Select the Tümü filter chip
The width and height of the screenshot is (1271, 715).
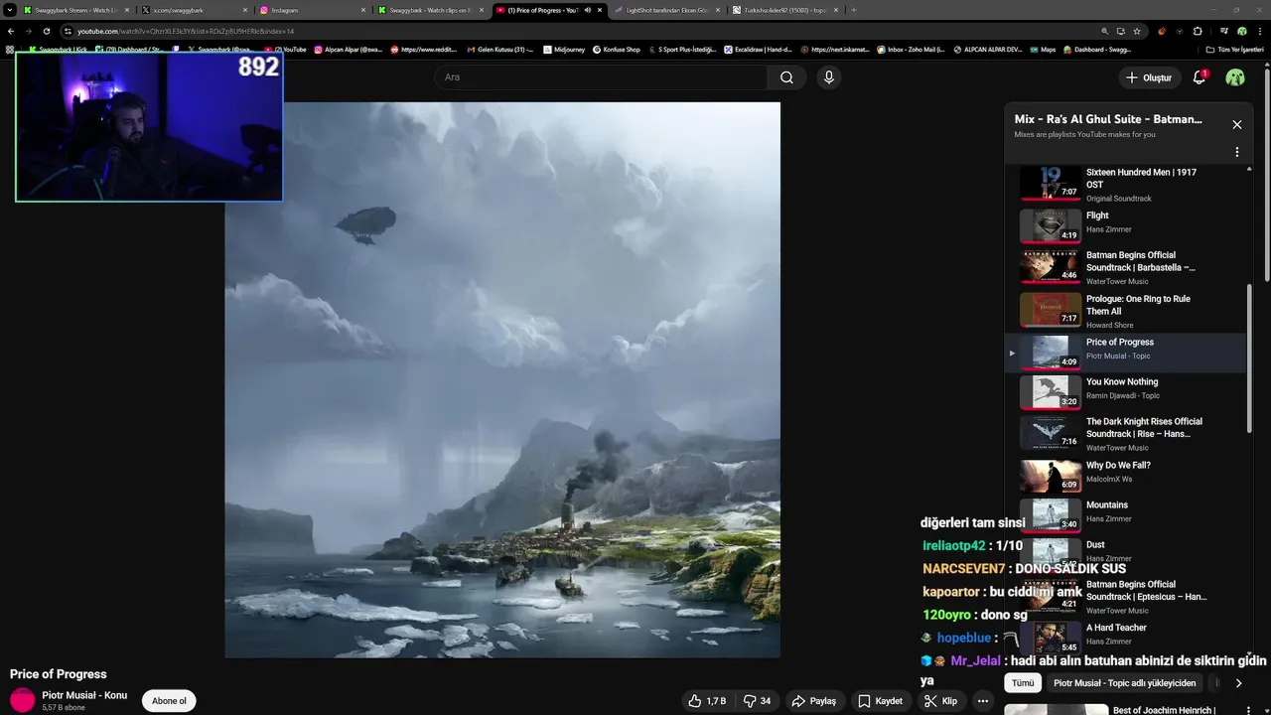(1023, 683)
